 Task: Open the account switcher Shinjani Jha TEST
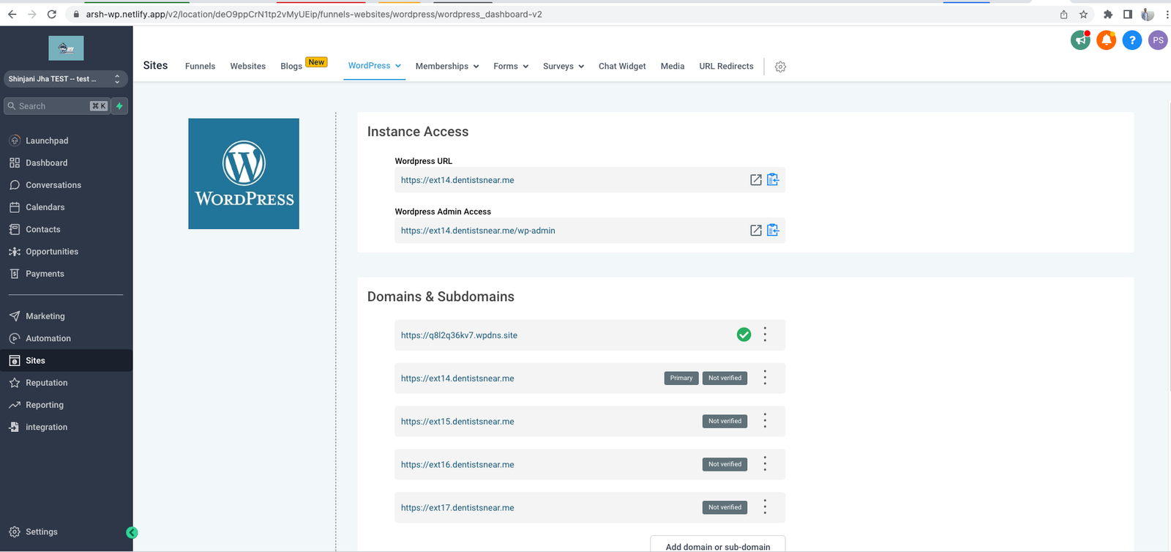coord(64,79)
